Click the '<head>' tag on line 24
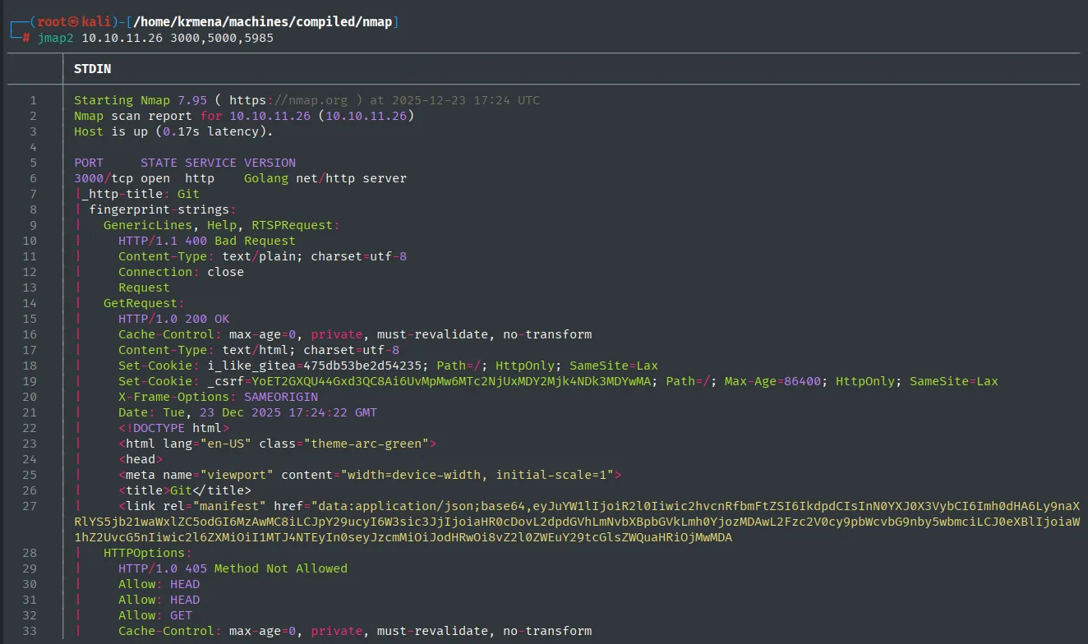 pyautogui.click(x=141, y=459)
